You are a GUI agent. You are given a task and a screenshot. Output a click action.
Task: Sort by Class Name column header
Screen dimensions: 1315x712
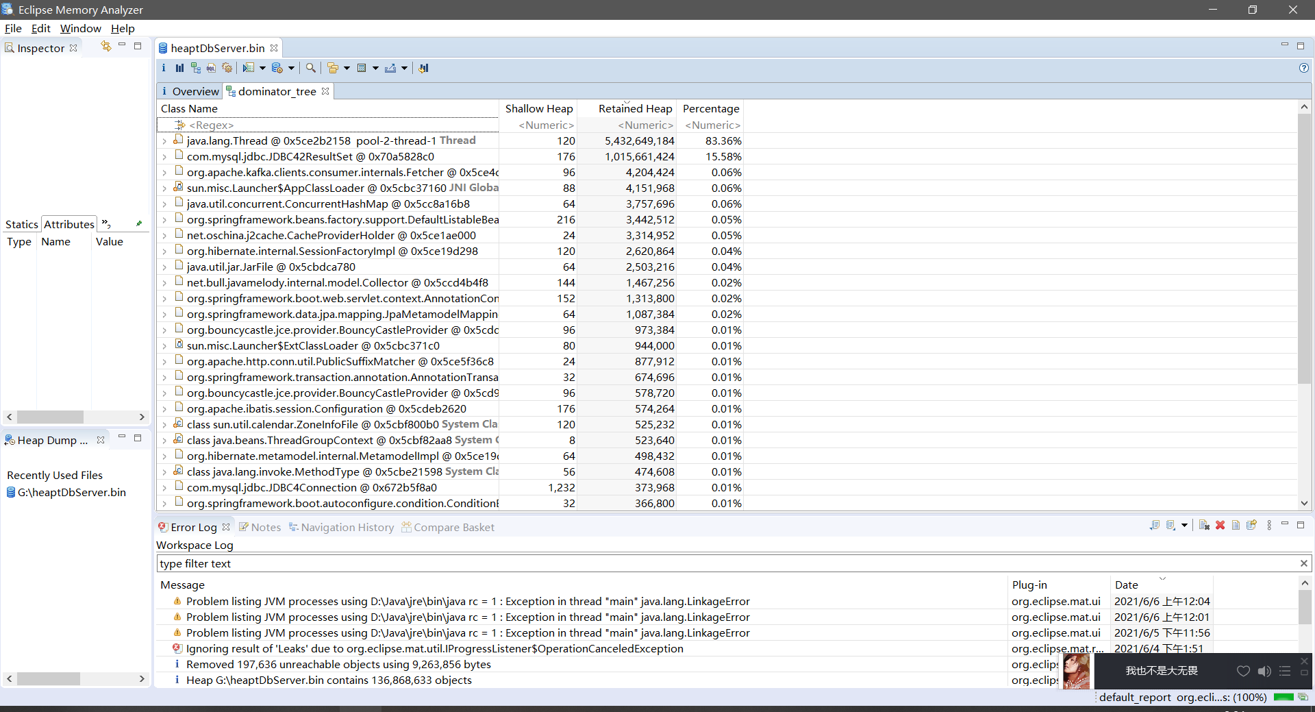[x=328, y=108]
